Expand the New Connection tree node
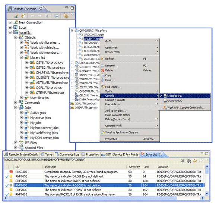Screen dimensions: 216x203 pyautogui.click(x=10, y=22)
